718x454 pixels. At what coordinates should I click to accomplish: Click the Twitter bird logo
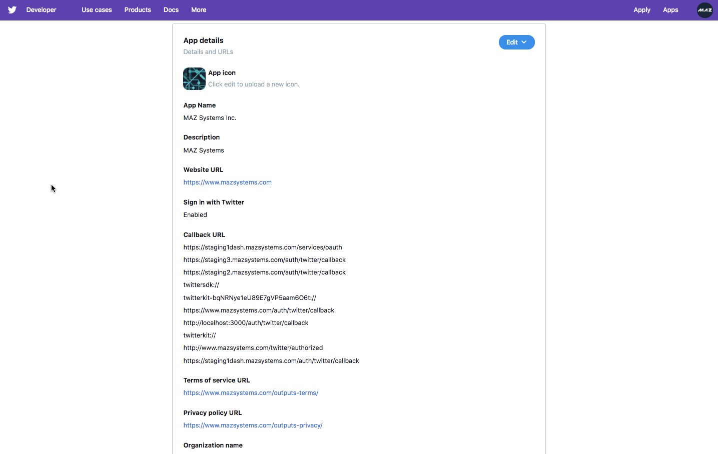[12, 10]
